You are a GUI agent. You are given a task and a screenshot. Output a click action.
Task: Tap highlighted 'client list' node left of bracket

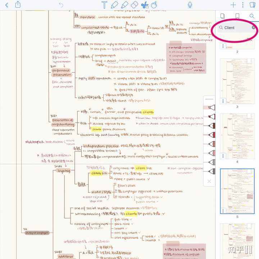[x=99, y=173]
